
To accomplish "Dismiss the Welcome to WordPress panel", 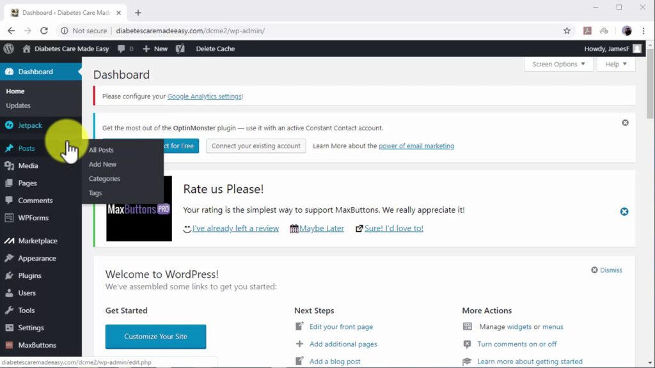I will 606,270.
